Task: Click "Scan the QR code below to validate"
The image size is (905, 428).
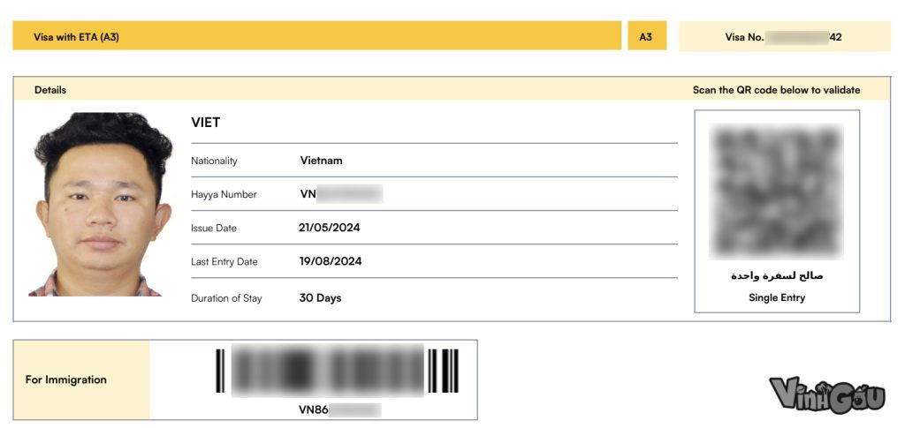Action: (776, 90)
